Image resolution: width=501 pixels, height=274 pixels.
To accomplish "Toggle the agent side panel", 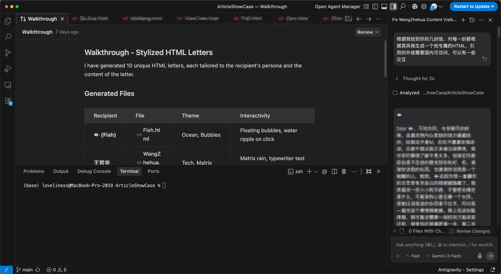I will coord(393,7).
